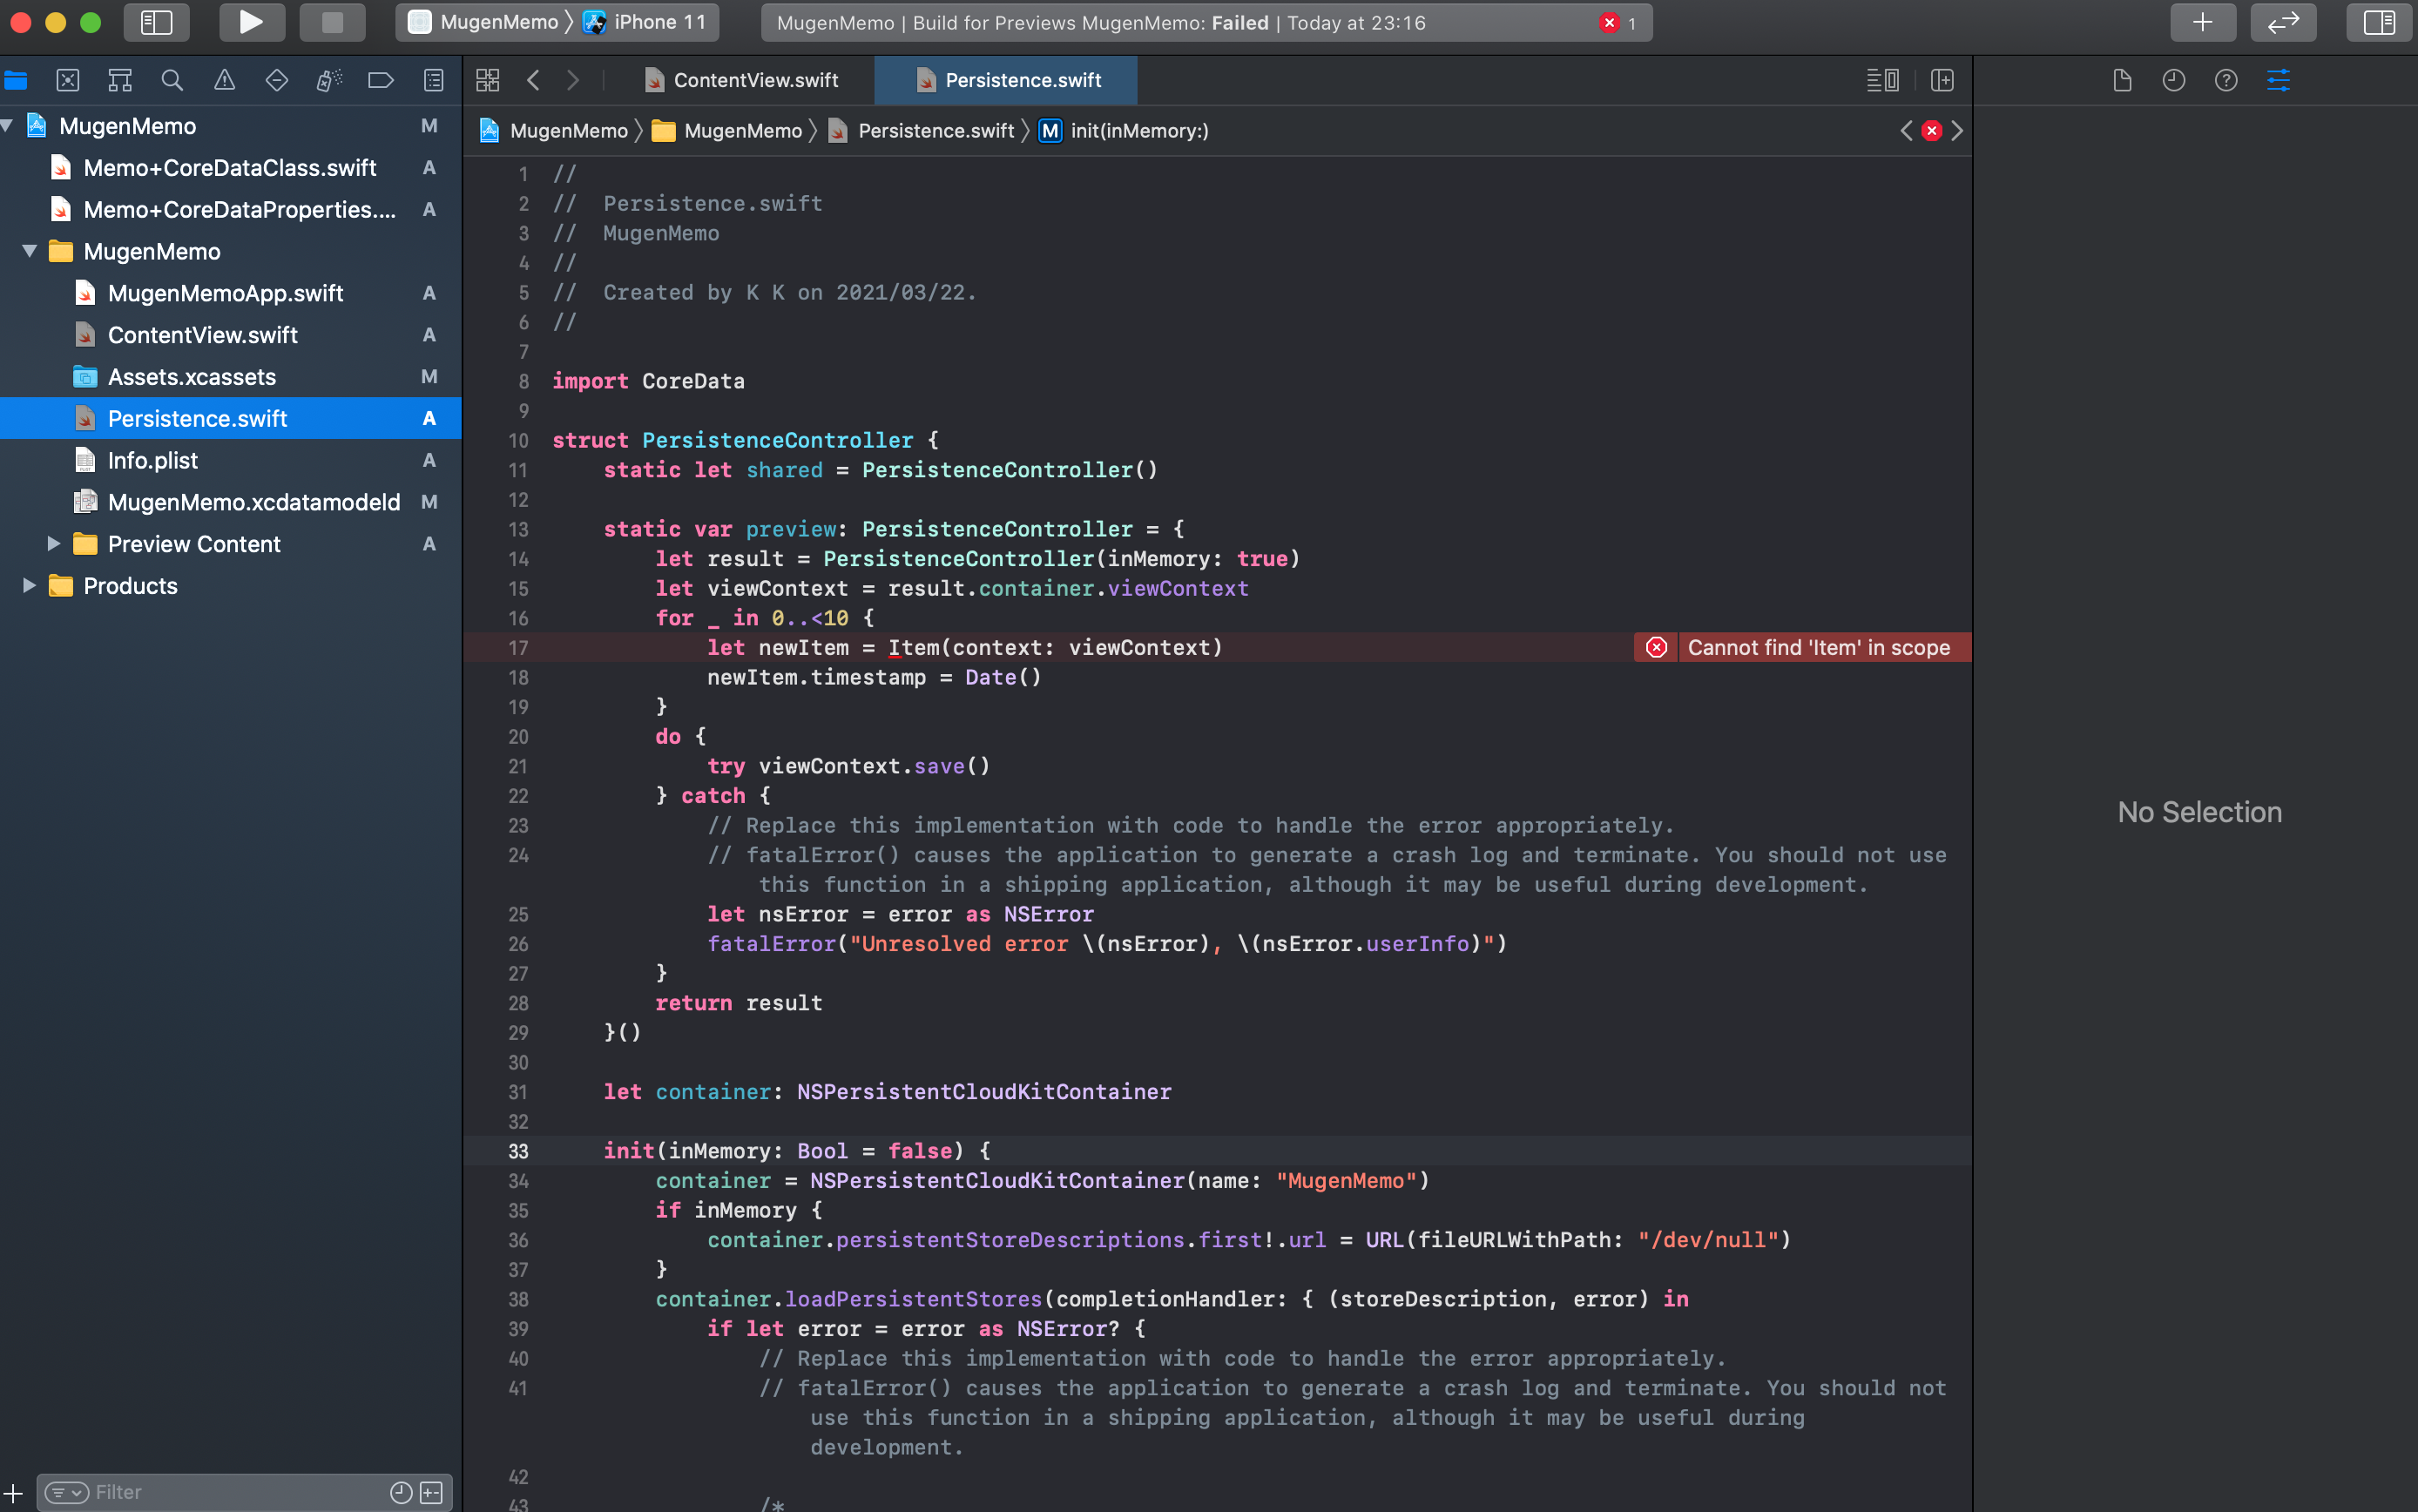
Task: Open the Issue navigator warning triangle
Action: (x=224, y=80)
